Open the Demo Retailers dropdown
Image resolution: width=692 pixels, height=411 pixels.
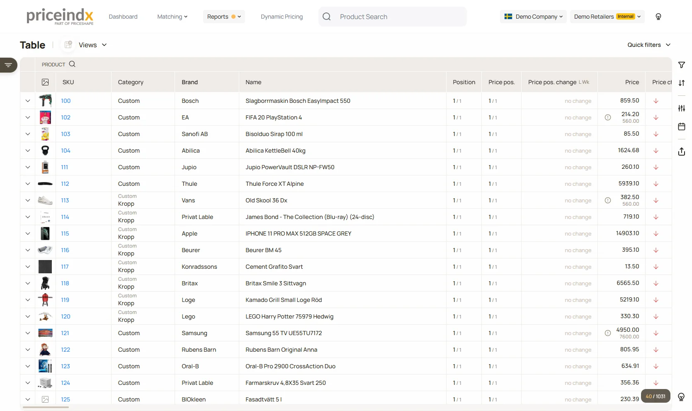coord(607,17)
